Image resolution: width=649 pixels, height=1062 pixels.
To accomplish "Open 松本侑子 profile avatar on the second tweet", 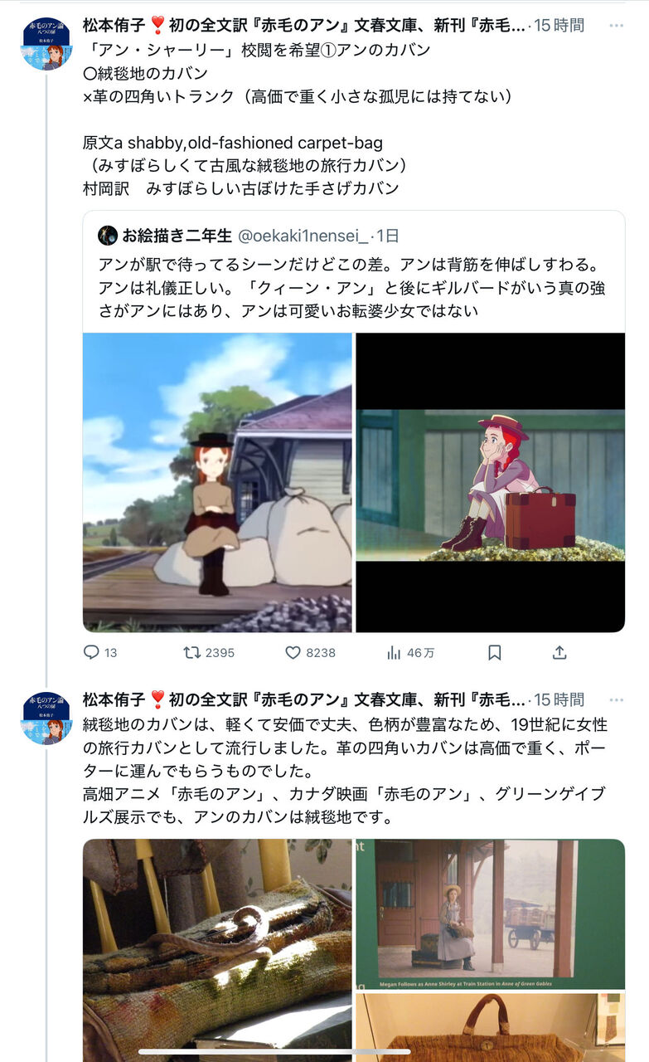I will 46,718.
